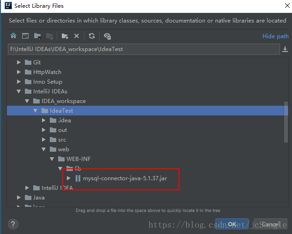Collapse the IdeaTest folder arrow
Image resolution: width=292 pixels, height=234 pixels.
(35, 111)
